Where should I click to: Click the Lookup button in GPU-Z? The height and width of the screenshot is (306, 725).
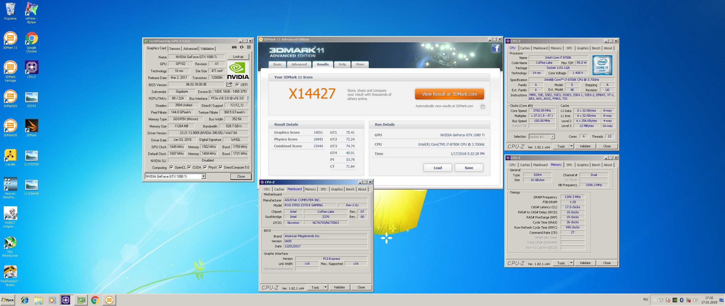238,57
